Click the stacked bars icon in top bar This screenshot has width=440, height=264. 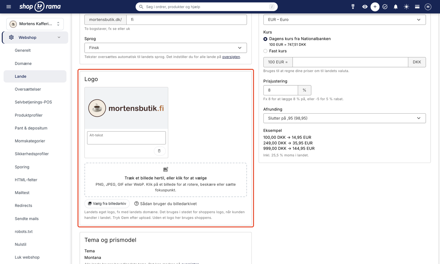(x=417, y=7)
